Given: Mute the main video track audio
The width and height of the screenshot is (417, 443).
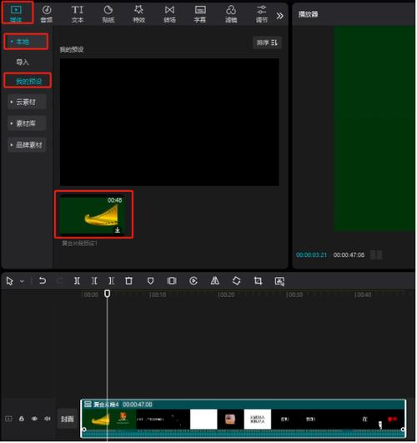Looking at the screenshot, I should point(48,419).
